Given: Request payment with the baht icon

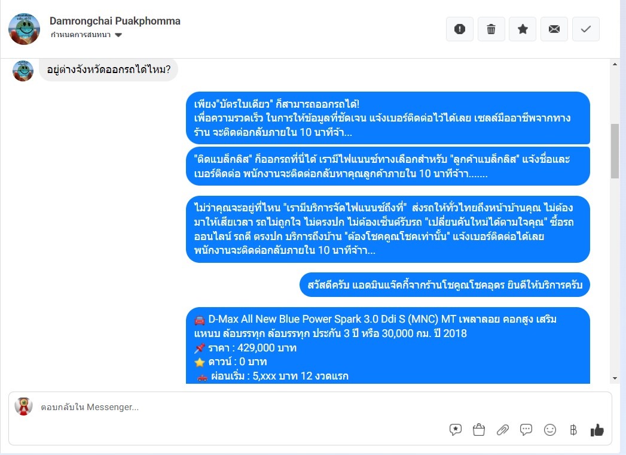Looking at the screenshot, I should tap(573, 430).
